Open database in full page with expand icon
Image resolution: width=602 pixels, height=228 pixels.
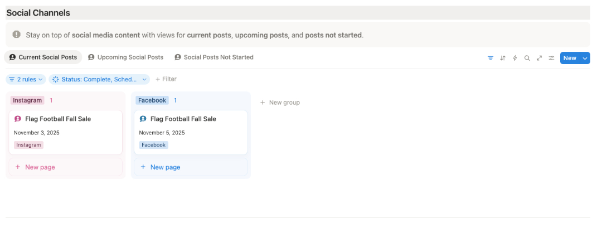[x=540, y=58]
